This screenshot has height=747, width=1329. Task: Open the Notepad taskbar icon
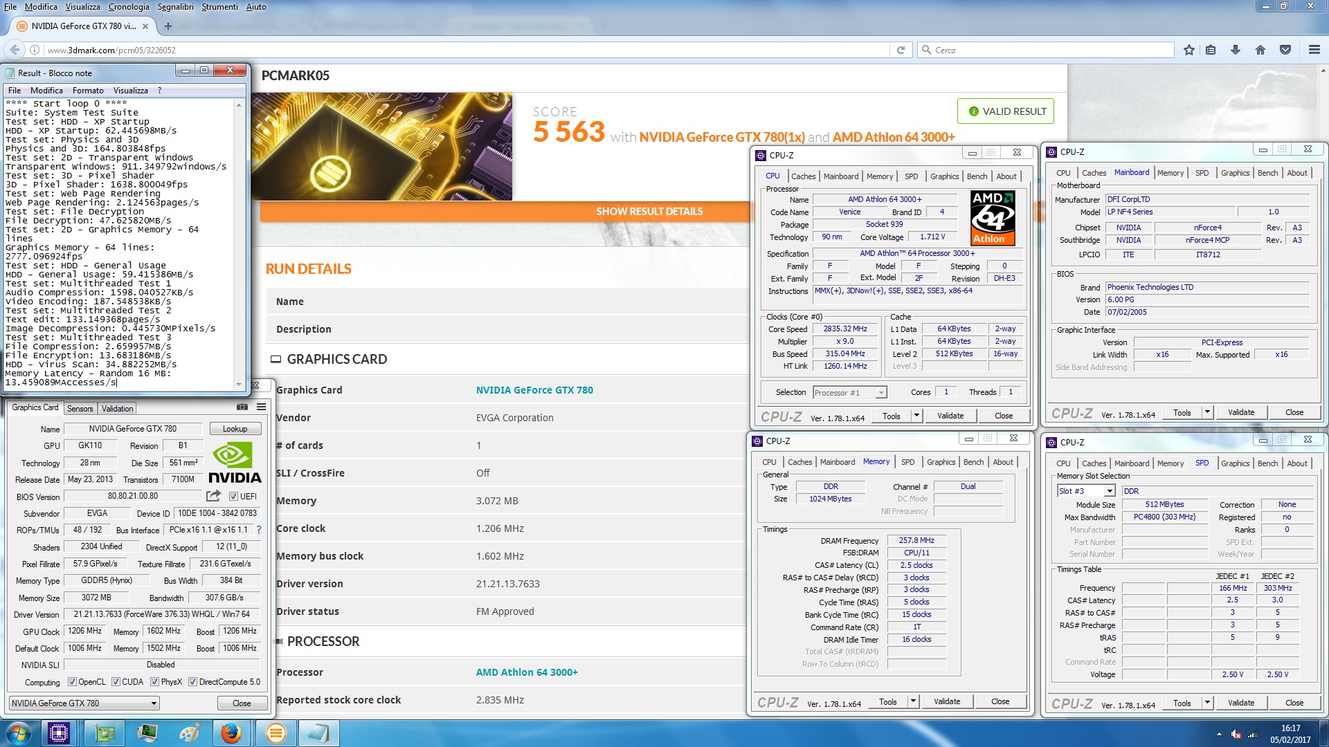coord(318,733)
